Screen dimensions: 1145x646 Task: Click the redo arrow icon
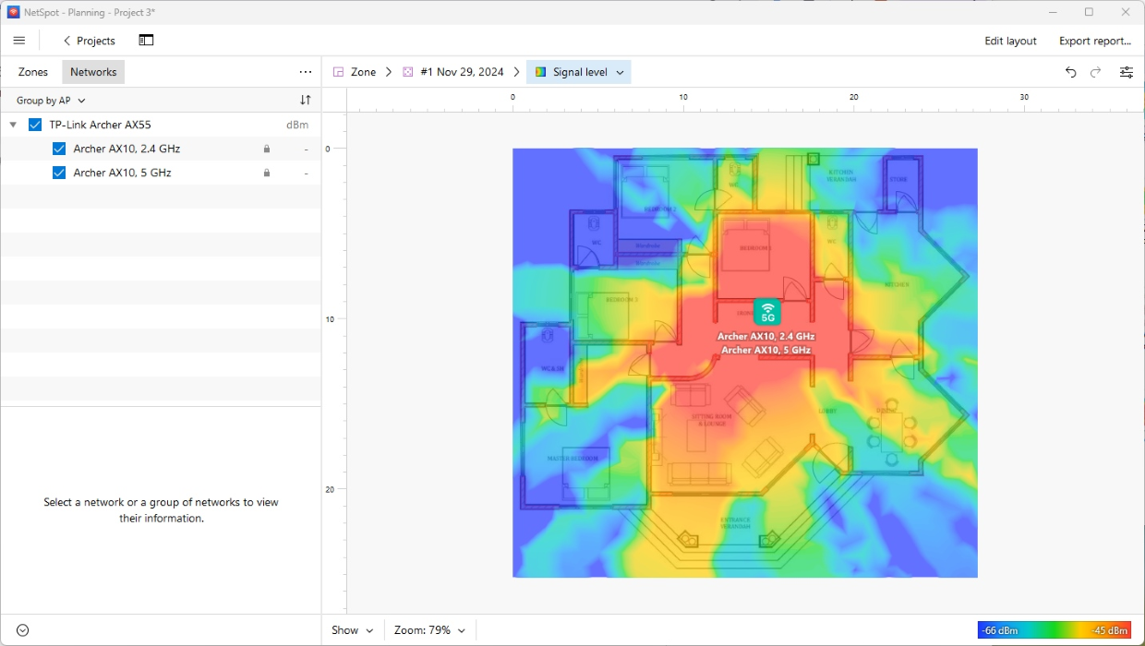point(1096,72)
